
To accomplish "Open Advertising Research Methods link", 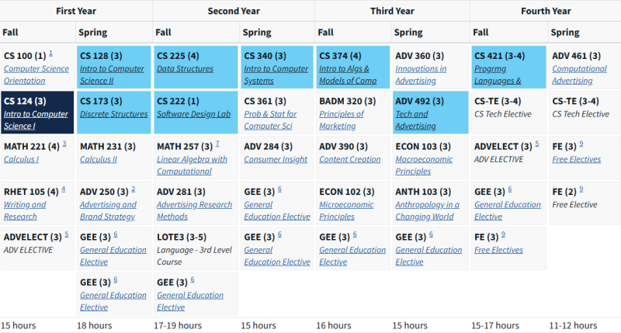I will [195, 210].
